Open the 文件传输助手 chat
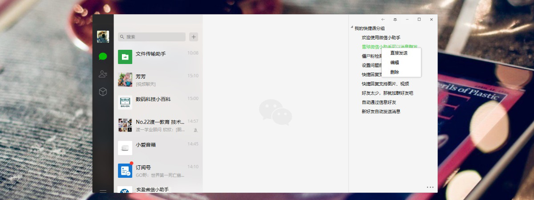The width and height of the screenshot is (534, 200). [x=158, y=57]
